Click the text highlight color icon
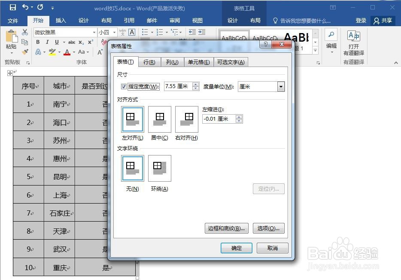401x280 pixels. click(52, 52)
